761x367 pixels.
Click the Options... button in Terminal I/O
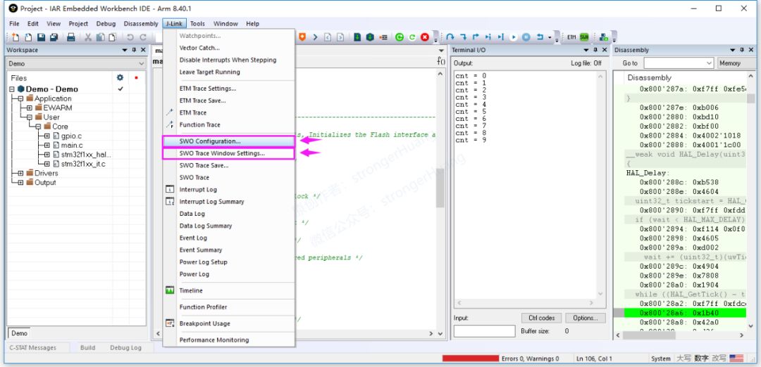tap(586, 318)
